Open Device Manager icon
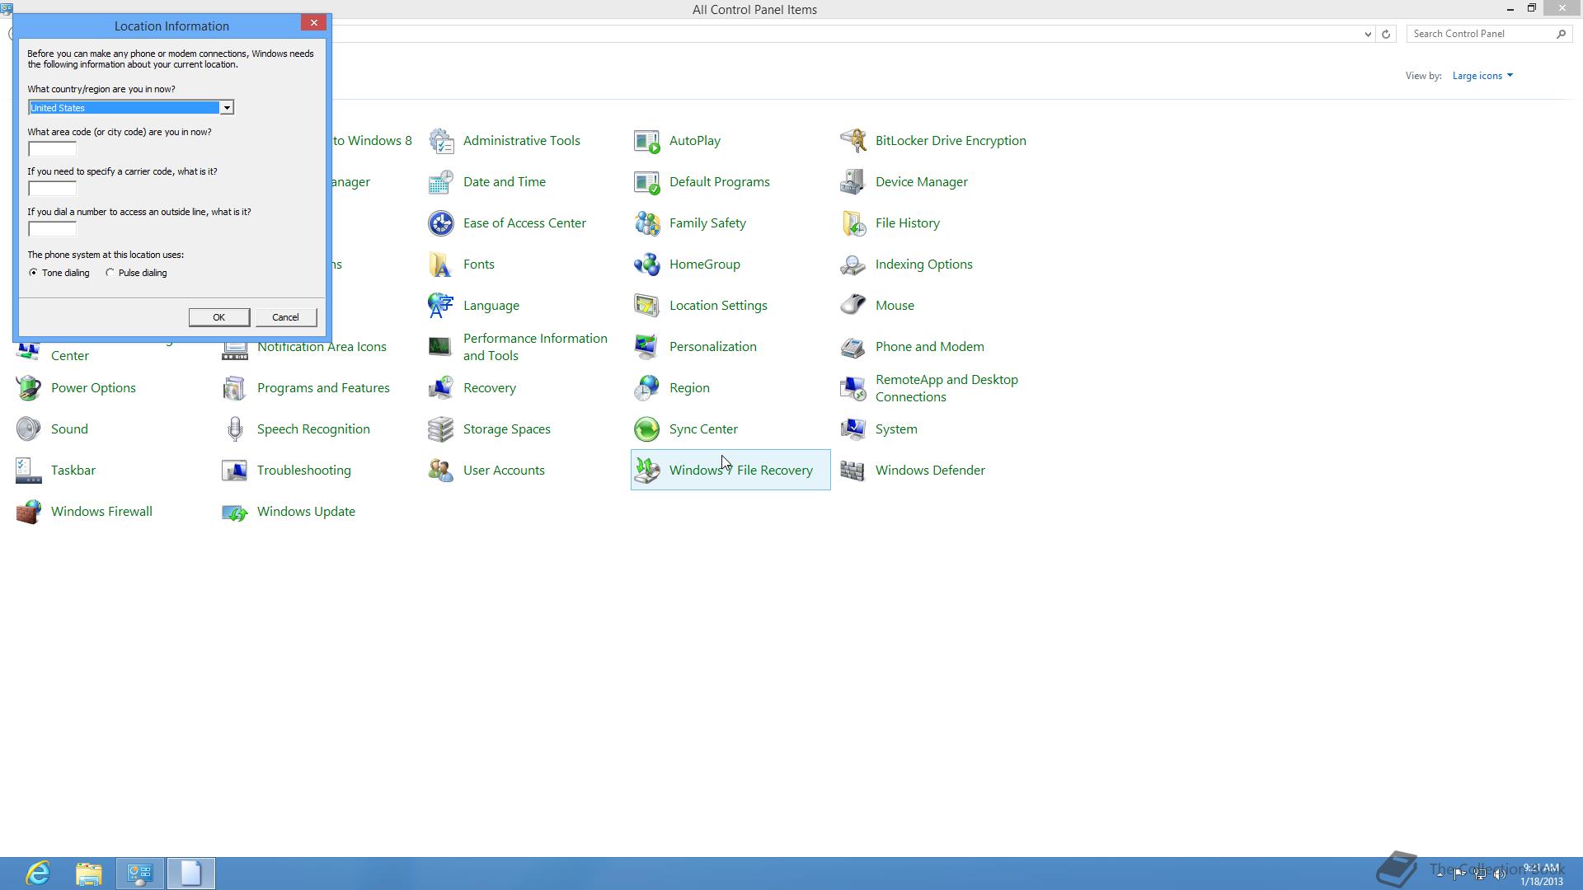This screenshot has width=1583, height=890. tap(853, 182)
